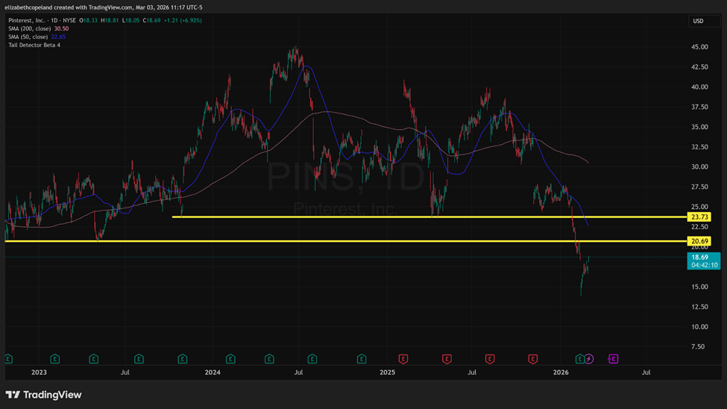Viewport: 727px width, 409px height.
Task: Click the last red earnings marker before 2026
Action: click(533, 359)
